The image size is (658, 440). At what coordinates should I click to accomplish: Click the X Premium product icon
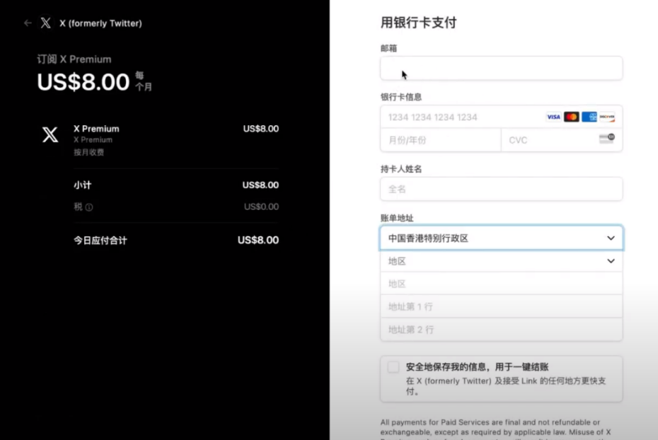(50, 134)
